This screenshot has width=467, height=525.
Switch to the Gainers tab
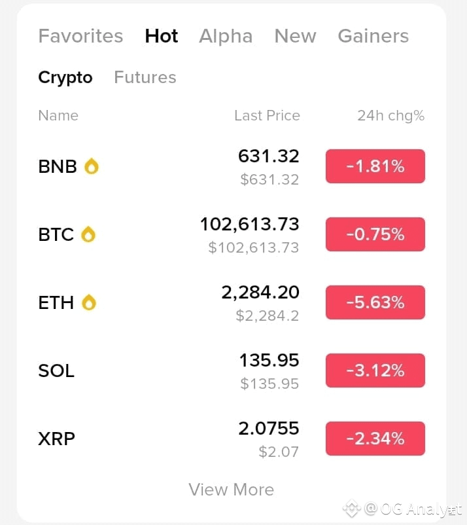(373, 36)
